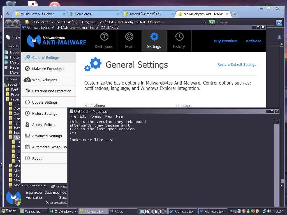This screenshot has height=215, width=287.
Task: Switch to the Downloads tab
Action: coord(95,14)
